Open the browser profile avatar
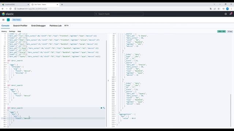This screenshot has width=234, height=131. coord(227,9)
